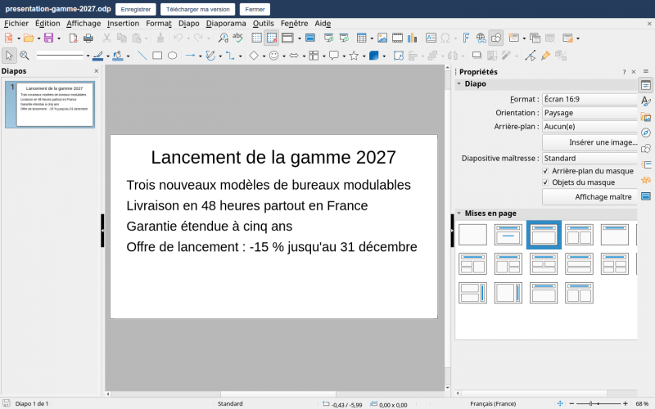Click the Open folder icon
Viewport: 655px width, 409px height.
click(29, 38)
